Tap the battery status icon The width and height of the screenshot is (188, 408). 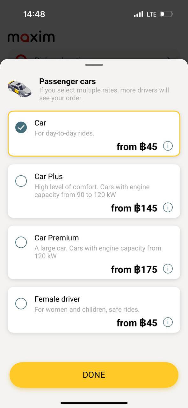[166, 14]
